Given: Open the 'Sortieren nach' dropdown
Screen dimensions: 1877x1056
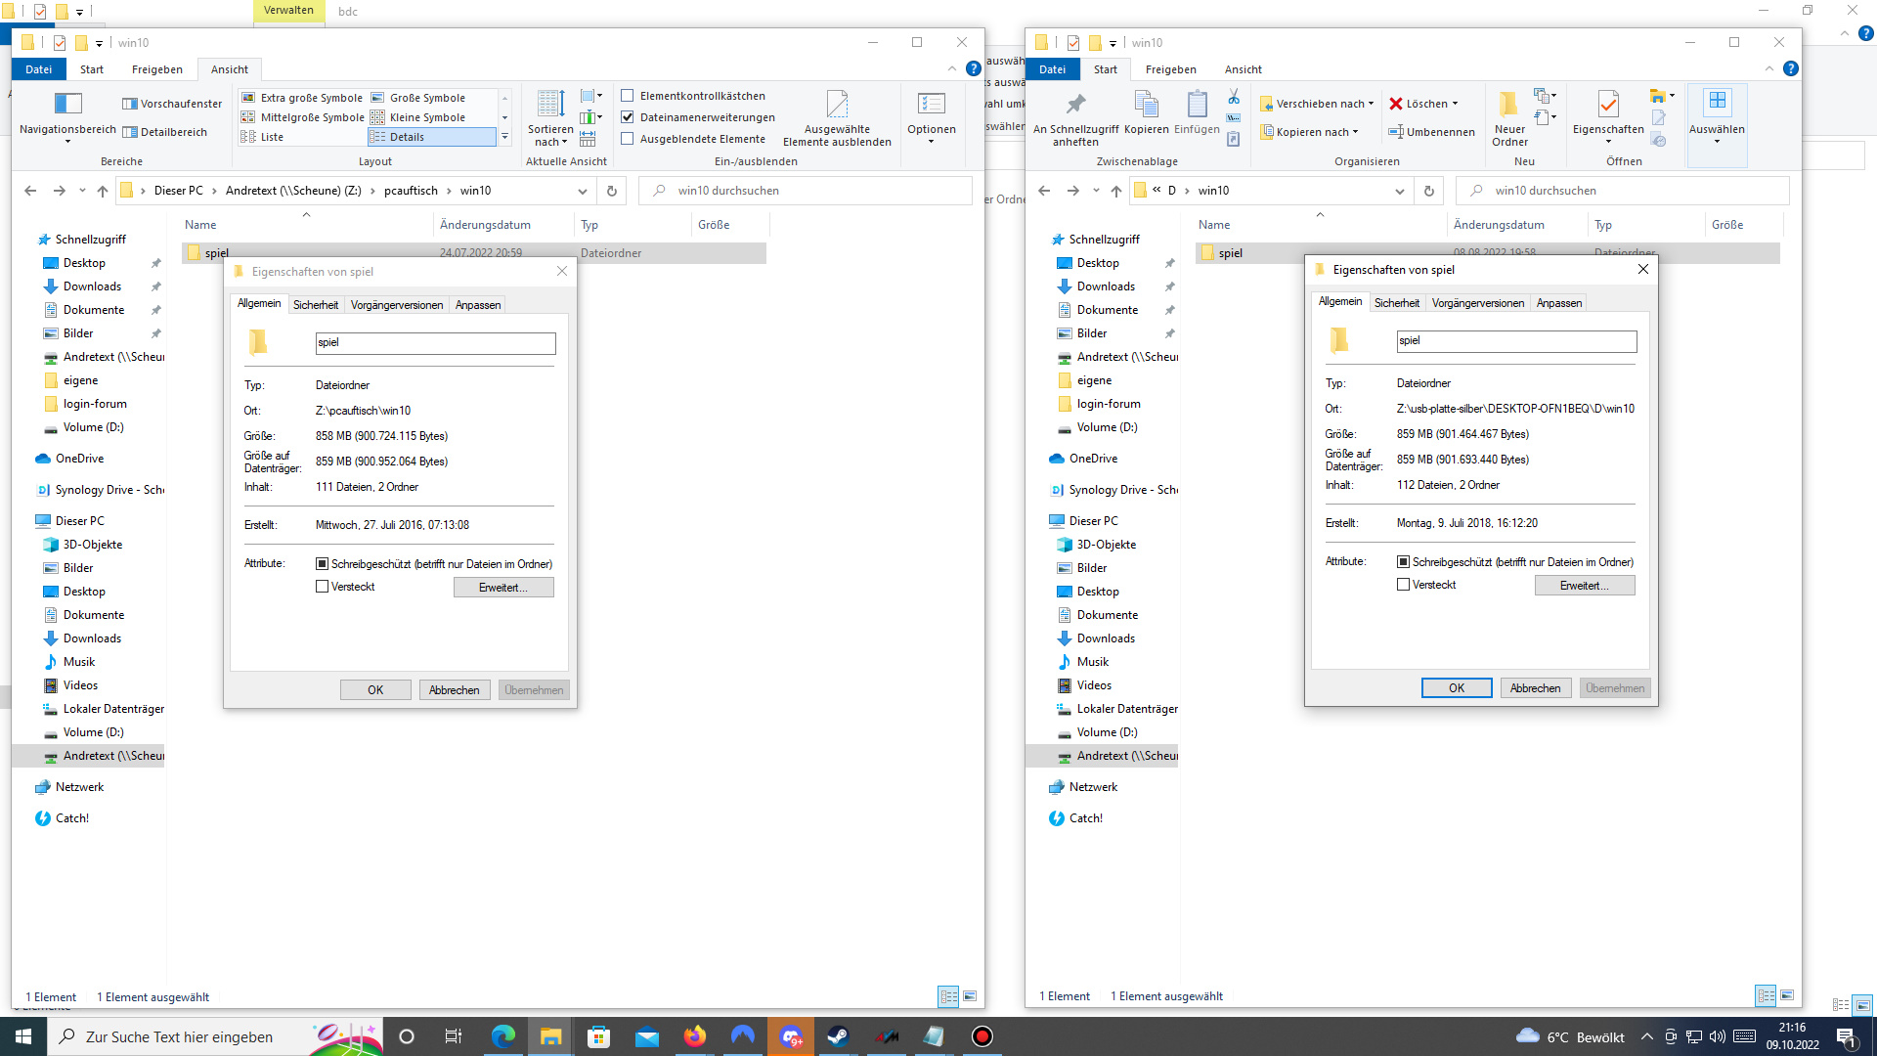Looking at the screenshot, I should click(550, 135).
